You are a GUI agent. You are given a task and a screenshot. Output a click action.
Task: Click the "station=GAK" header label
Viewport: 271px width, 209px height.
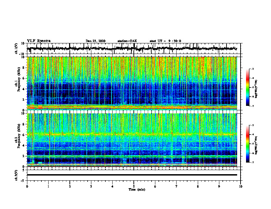tap(127, 41)
